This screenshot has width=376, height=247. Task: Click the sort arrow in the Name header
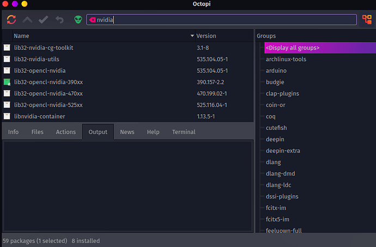(x=192, y=36)
